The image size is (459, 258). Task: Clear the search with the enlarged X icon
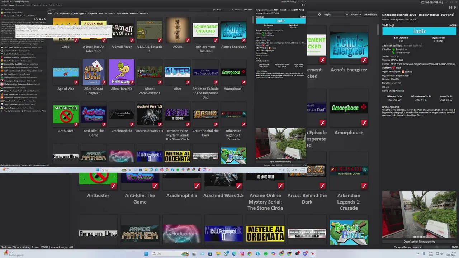tap(320, 15)
